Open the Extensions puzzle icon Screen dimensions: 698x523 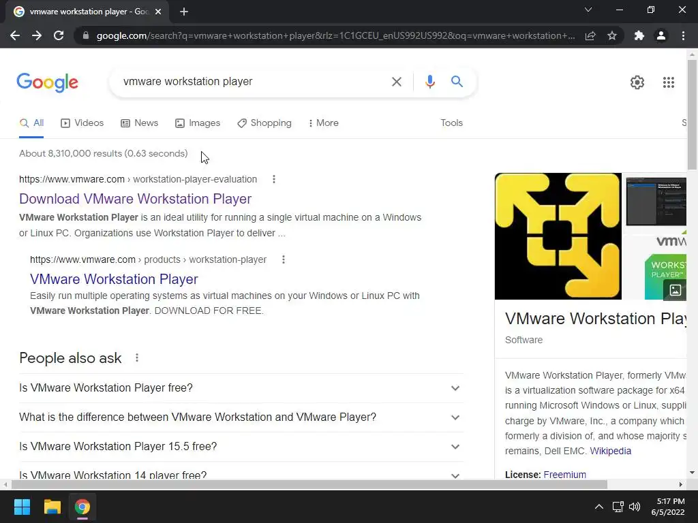[x=639, y=35]
